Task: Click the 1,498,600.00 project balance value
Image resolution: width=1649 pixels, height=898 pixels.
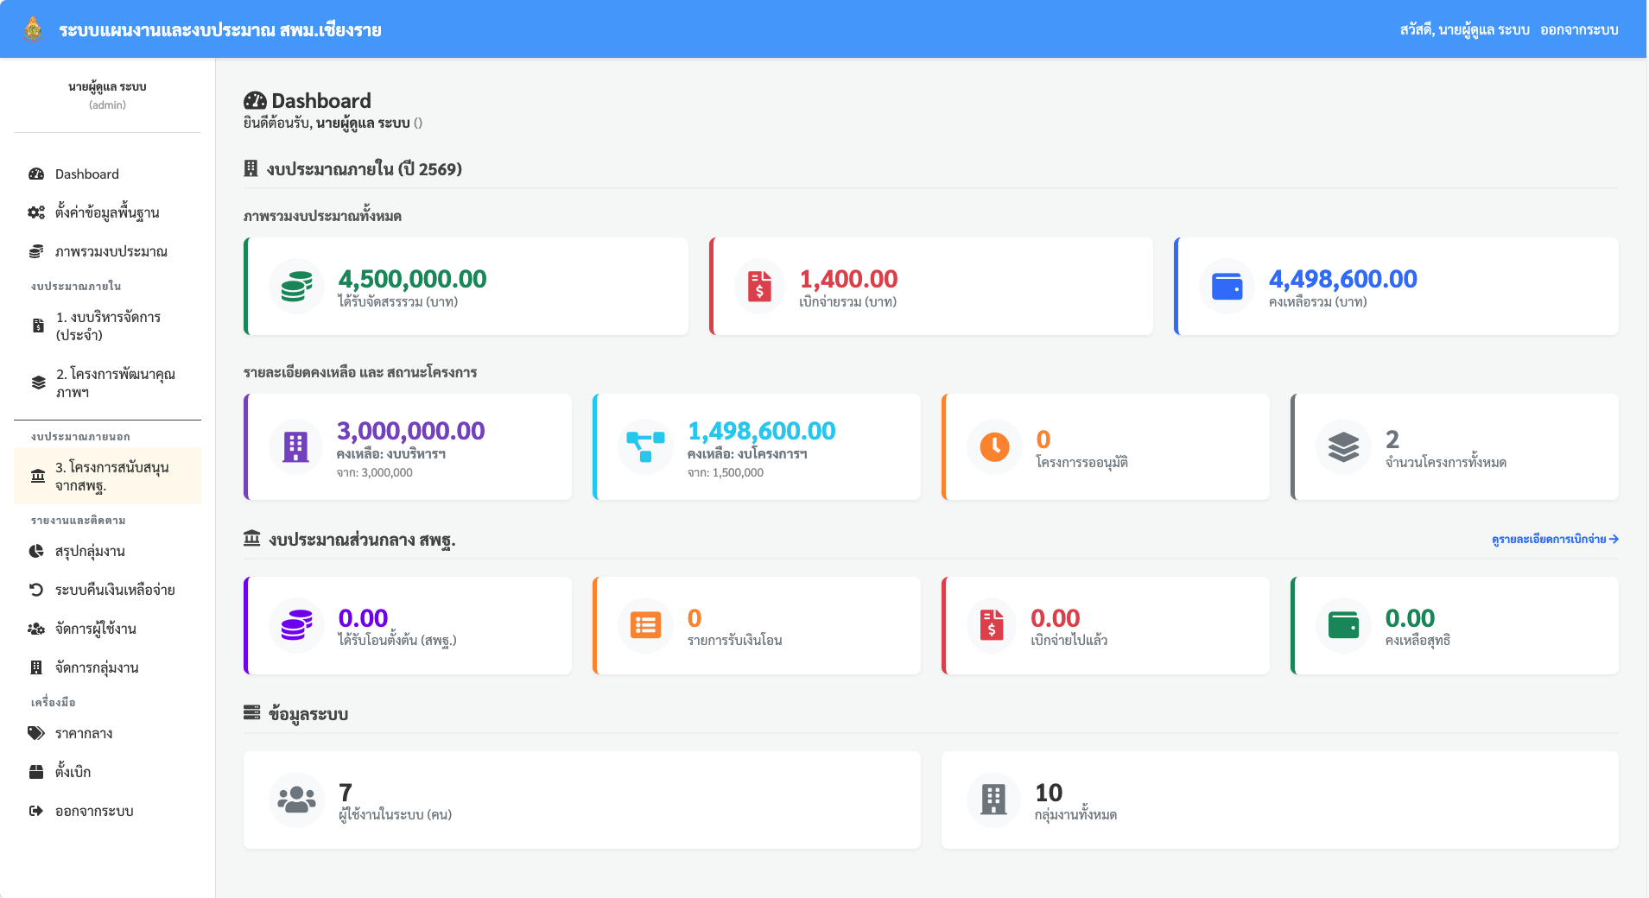Action: point(761,430)
